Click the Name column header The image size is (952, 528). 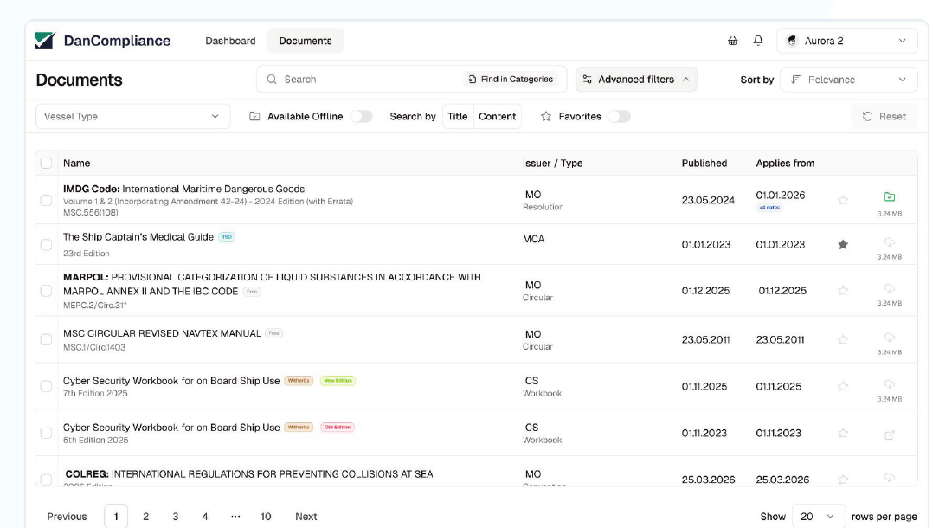tap(76, 164)
